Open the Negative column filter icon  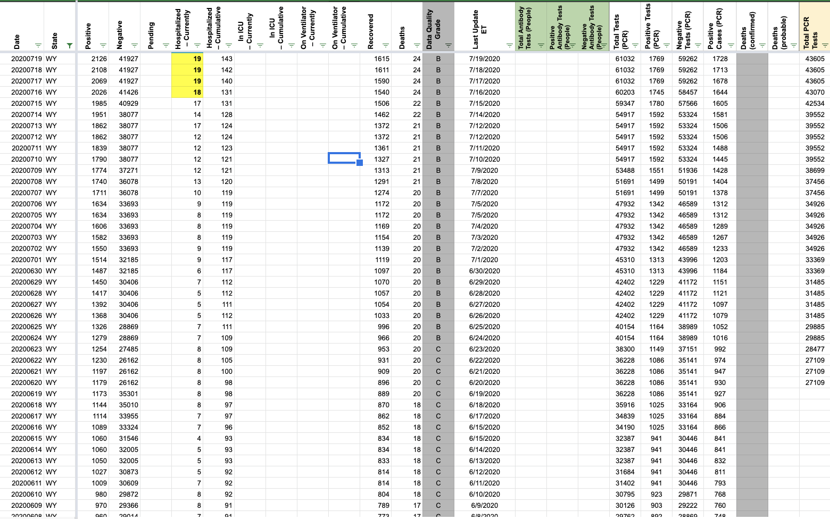click(x=134, y=46)
